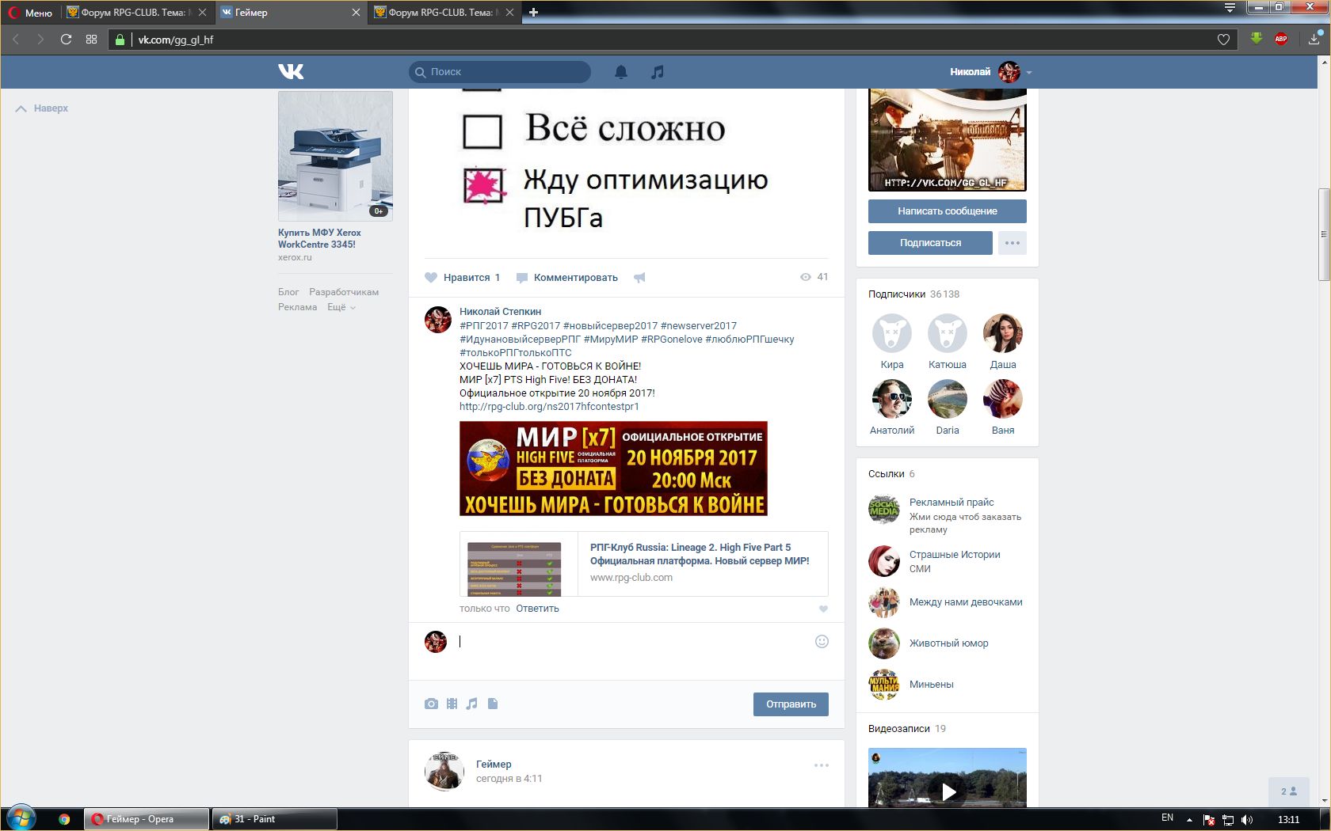Click the online friends counter icon
The image size is (1331, 831).
pos(1289,791)
